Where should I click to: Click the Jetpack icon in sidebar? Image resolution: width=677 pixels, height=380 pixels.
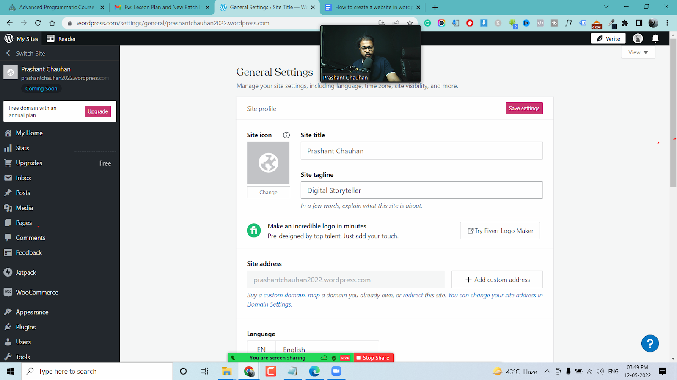coord(8,272)
